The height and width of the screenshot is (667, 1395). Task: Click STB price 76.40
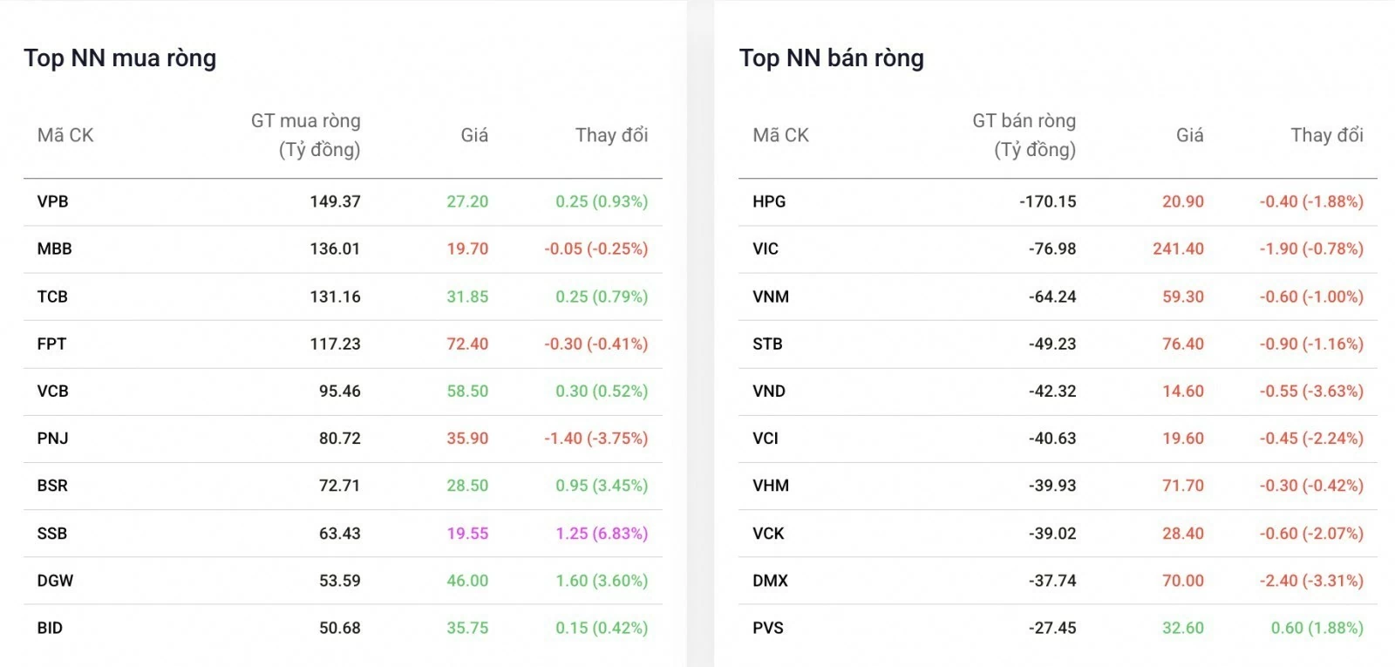(1183, 344)
